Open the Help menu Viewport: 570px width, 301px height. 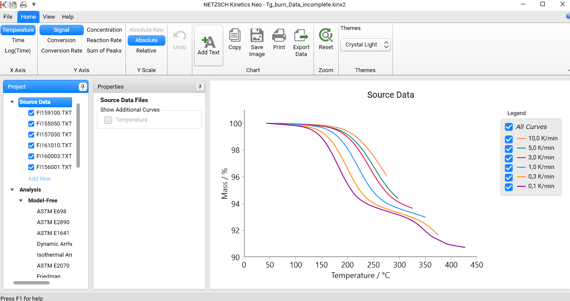(67, 17)
